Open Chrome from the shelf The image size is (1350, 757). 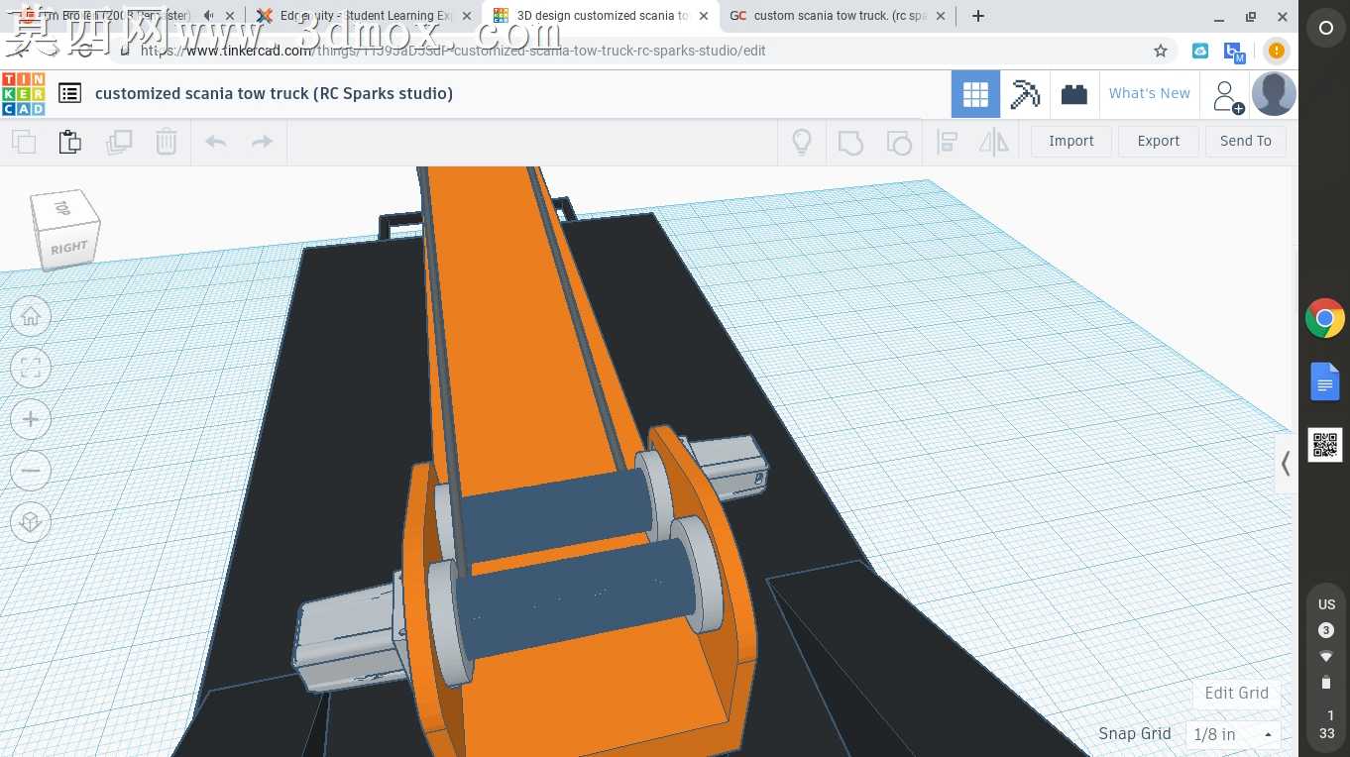tap(1325, 319)
